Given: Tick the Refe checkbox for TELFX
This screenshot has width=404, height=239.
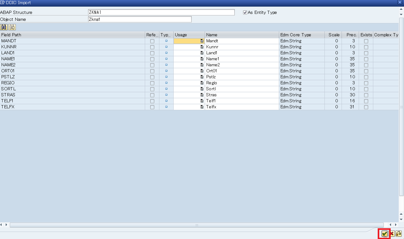Looking at the screenshot, I should coord(152,107).
